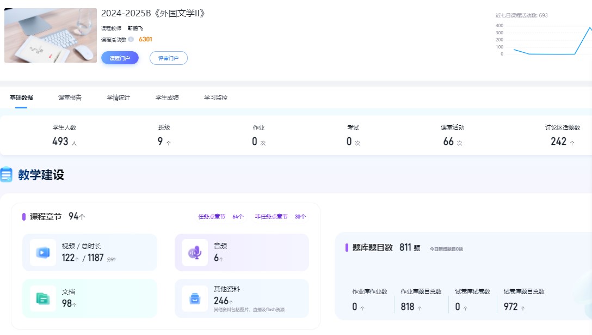The image size is (592, 335).
Task: Select the 基础数据 tab
Action: tap(21, 98)
